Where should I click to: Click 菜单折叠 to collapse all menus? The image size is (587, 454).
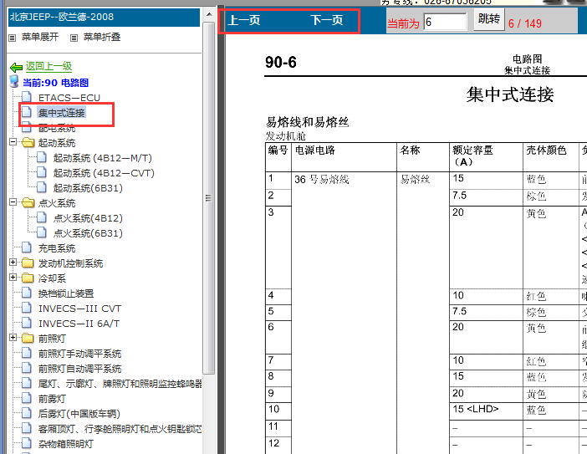click(102, 37)
